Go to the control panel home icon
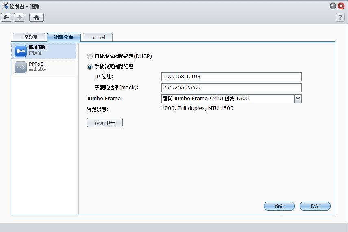 (36, 17)
